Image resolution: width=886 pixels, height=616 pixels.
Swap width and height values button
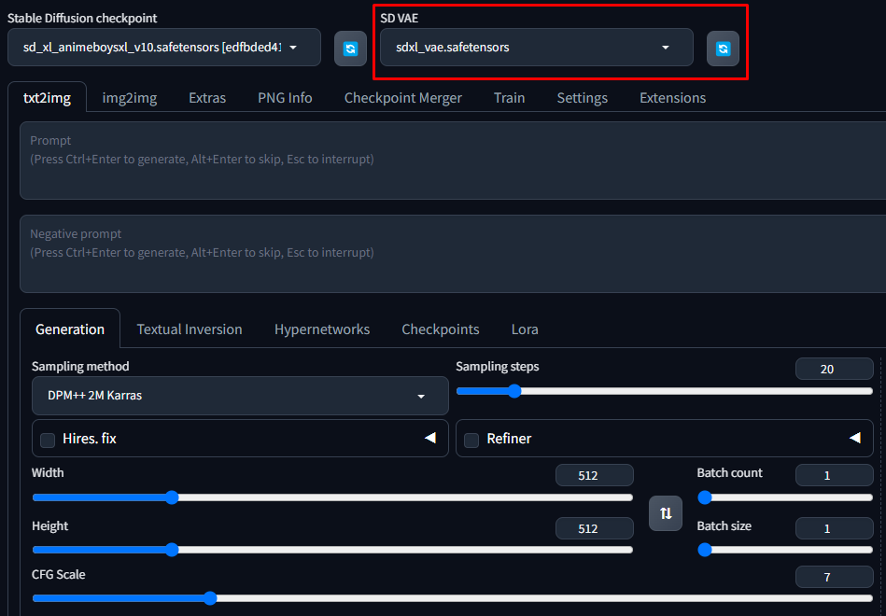click(666, 513)
